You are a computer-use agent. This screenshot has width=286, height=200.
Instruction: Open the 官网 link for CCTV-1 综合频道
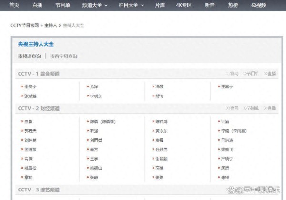pyautogui.click(x=233, y=74)
